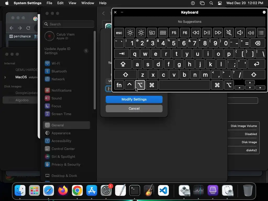Tap the tab key on keyboard
This screenshot has width=268, height=201.
tap(121, 54)
